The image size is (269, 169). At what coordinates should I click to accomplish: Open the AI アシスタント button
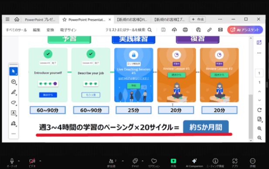(245, 30)
